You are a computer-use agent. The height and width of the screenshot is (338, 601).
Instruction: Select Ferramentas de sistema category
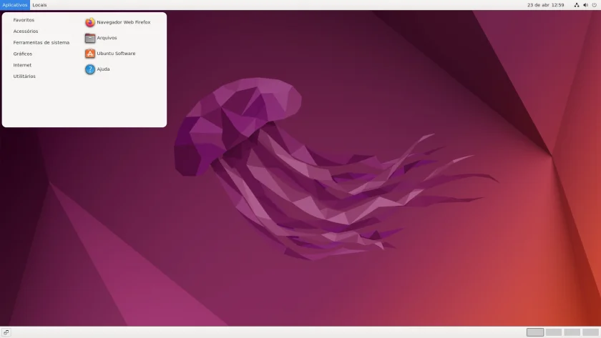[x=41, y=42]
